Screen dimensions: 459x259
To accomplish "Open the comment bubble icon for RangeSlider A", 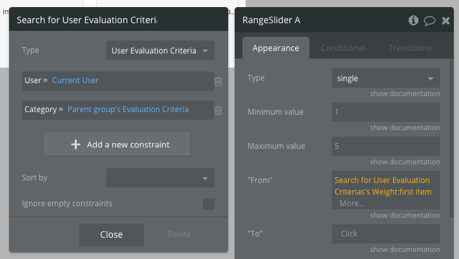I will point(430,20).
